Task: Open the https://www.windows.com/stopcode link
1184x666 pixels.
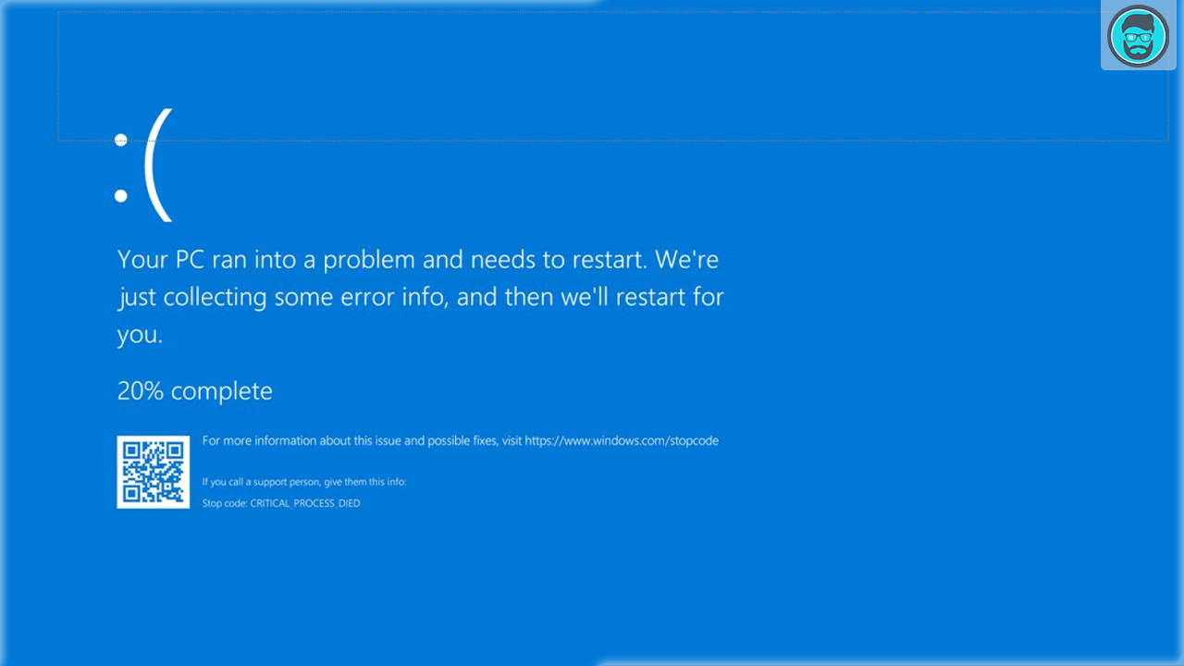Action: 622,441
